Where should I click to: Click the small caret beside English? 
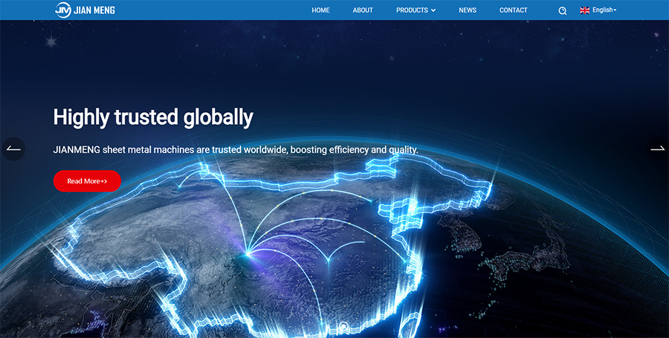click(615, 10)
